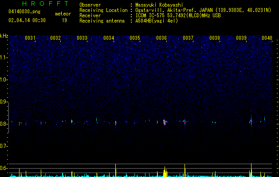279x177 pixels.
Task: Click the 0.6 kHz axis label
Action: (4, 168)
